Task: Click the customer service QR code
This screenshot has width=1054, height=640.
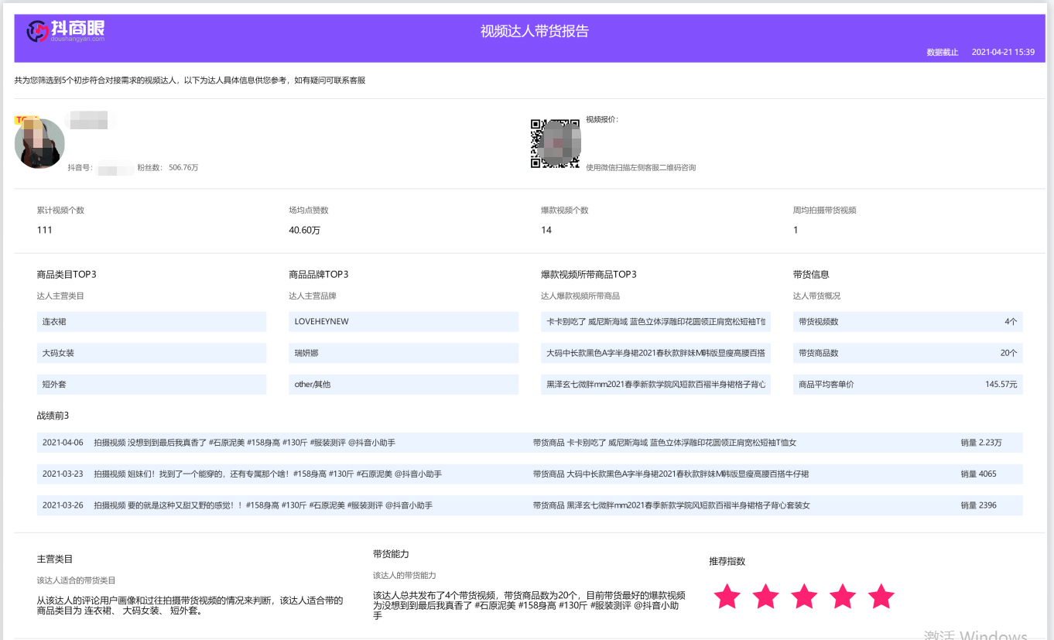Action: tap(555, 143)
